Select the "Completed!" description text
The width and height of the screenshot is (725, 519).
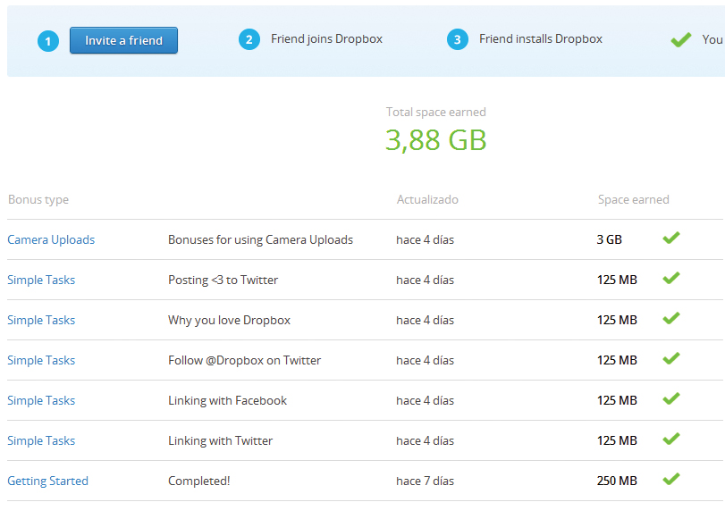tap(198, 481)
